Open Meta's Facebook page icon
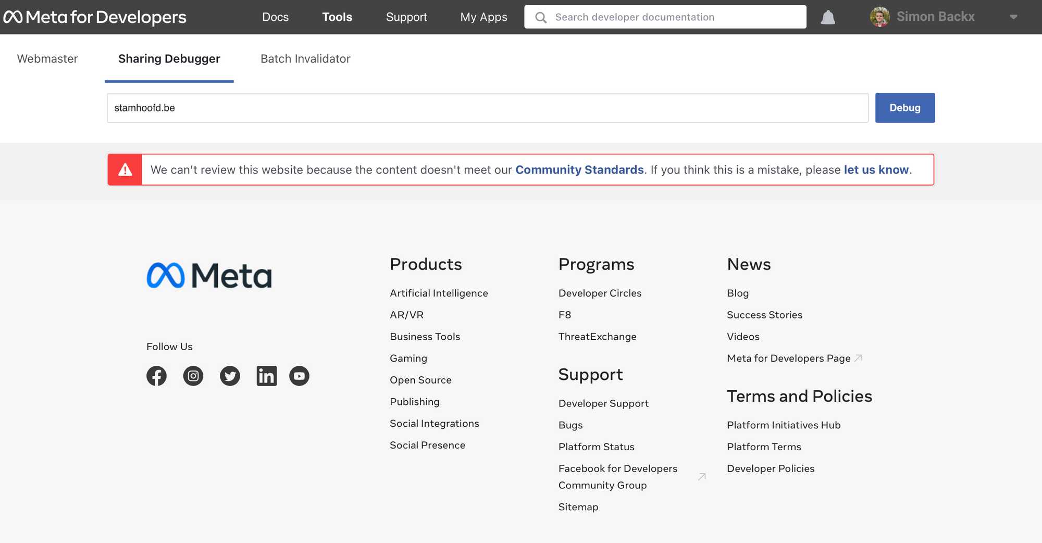This screenshot has height=543, width=1042. pyautogui.click(x=156, y=376)
